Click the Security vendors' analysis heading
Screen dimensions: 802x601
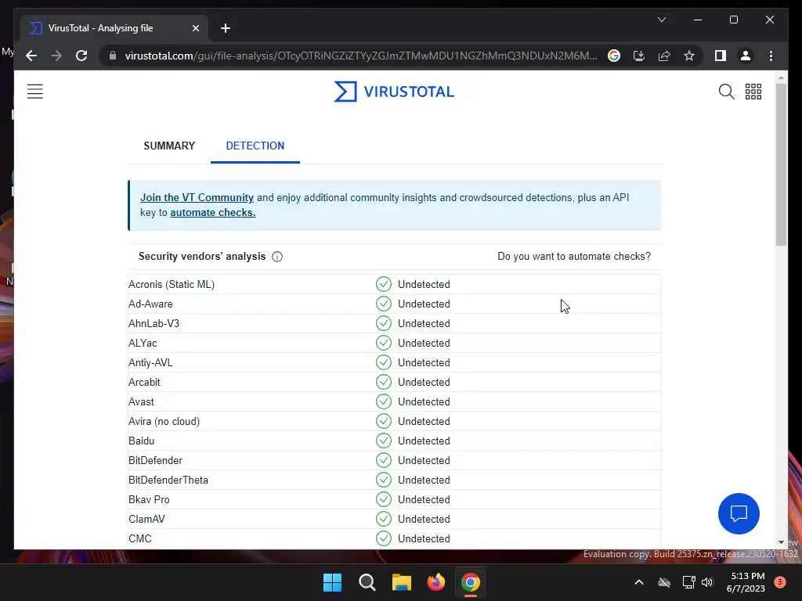pyautogui.click(x=202, y=257)
